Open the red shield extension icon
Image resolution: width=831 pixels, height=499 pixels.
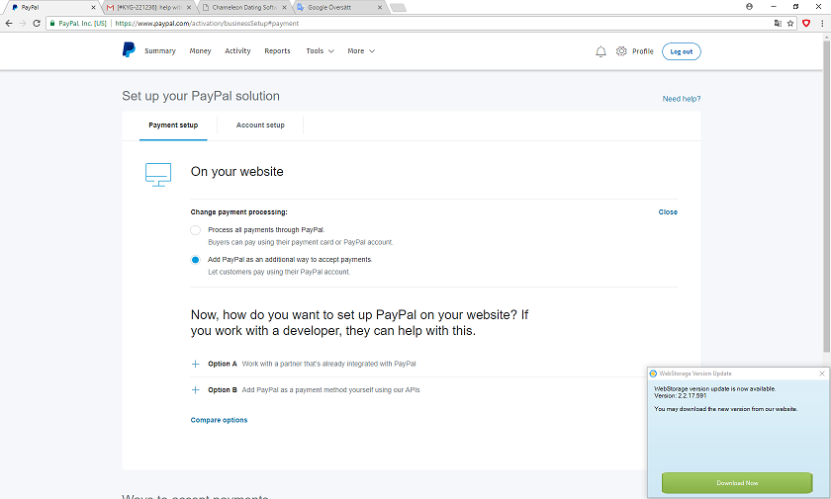click(806, 24)
